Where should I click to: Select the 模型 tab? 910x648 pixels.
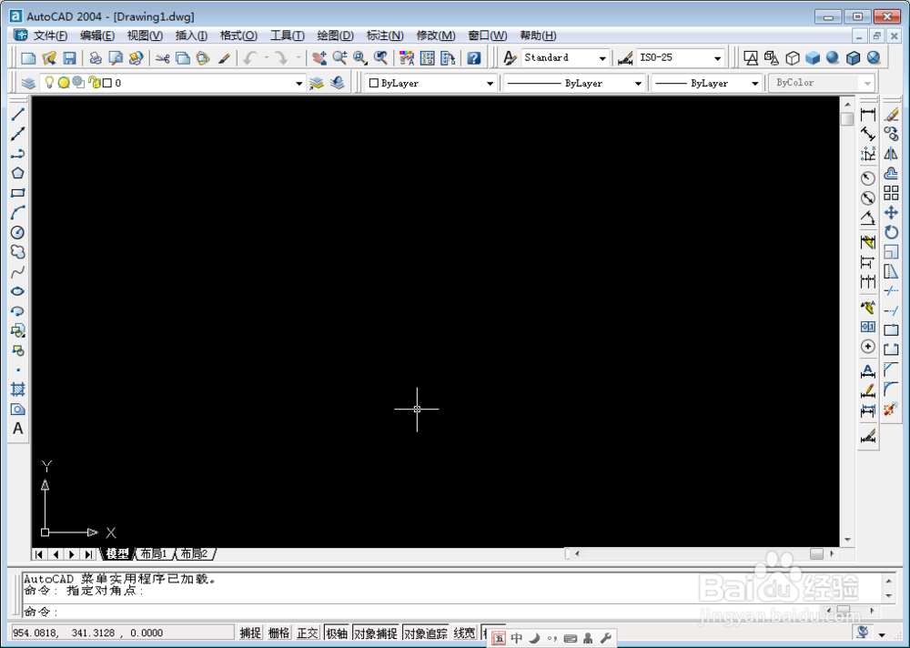click(117, 554)
